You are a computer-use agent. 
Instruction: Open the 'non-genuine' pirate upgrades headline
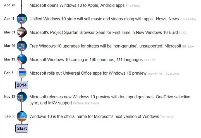[105, 46]
